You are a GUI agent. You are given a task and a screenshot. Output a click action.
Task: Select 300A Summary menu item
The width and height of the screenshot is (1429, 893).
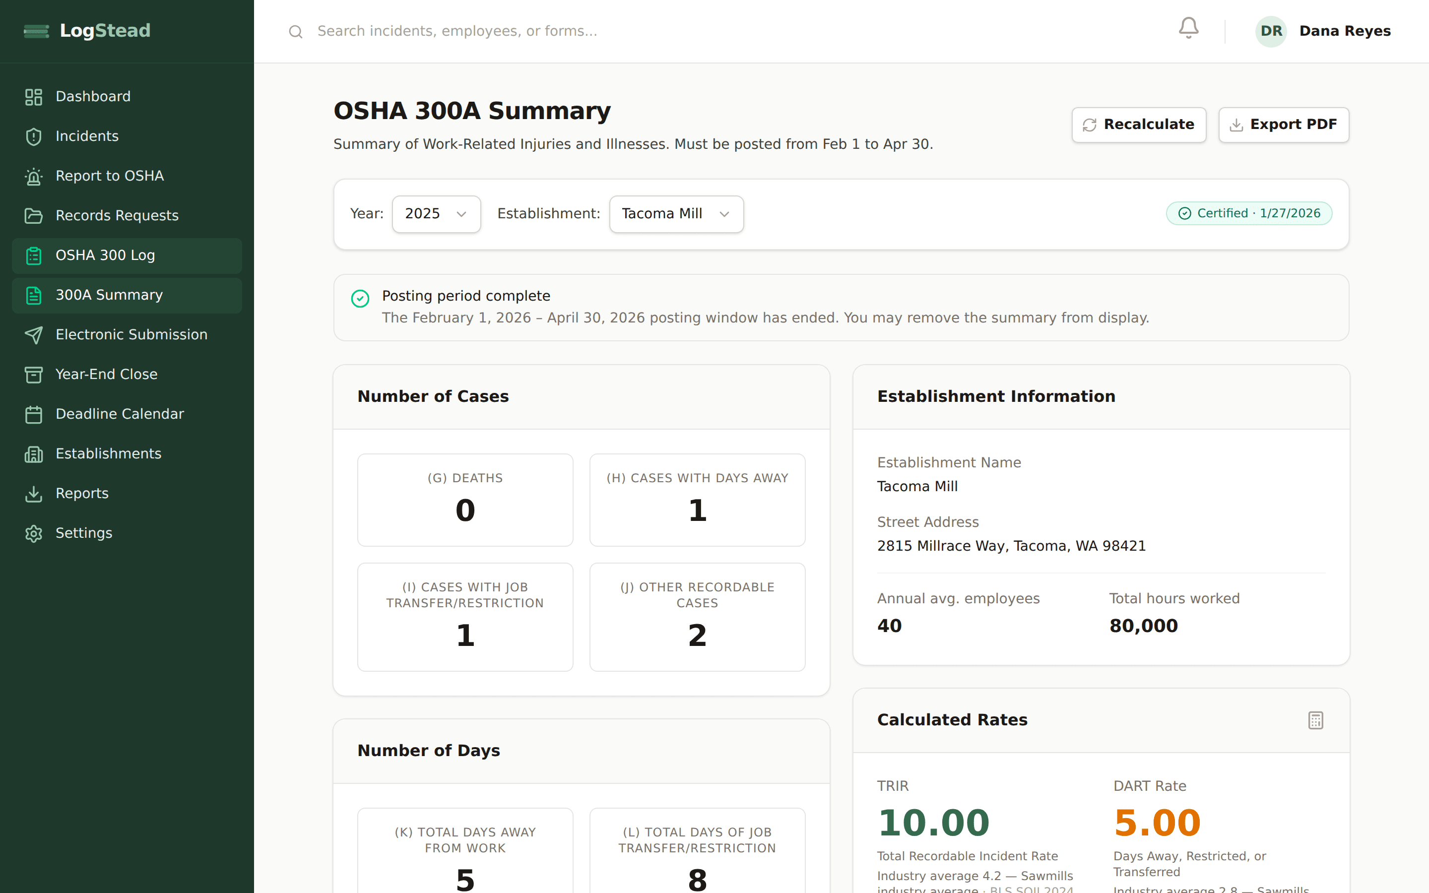pyautogui.click(x=127, y=295)
